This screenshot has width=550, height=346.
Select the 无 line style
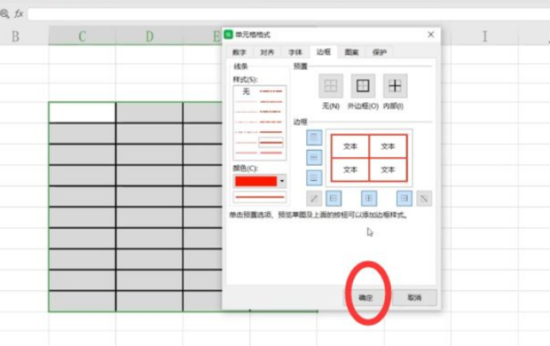[x=247, y=91]
